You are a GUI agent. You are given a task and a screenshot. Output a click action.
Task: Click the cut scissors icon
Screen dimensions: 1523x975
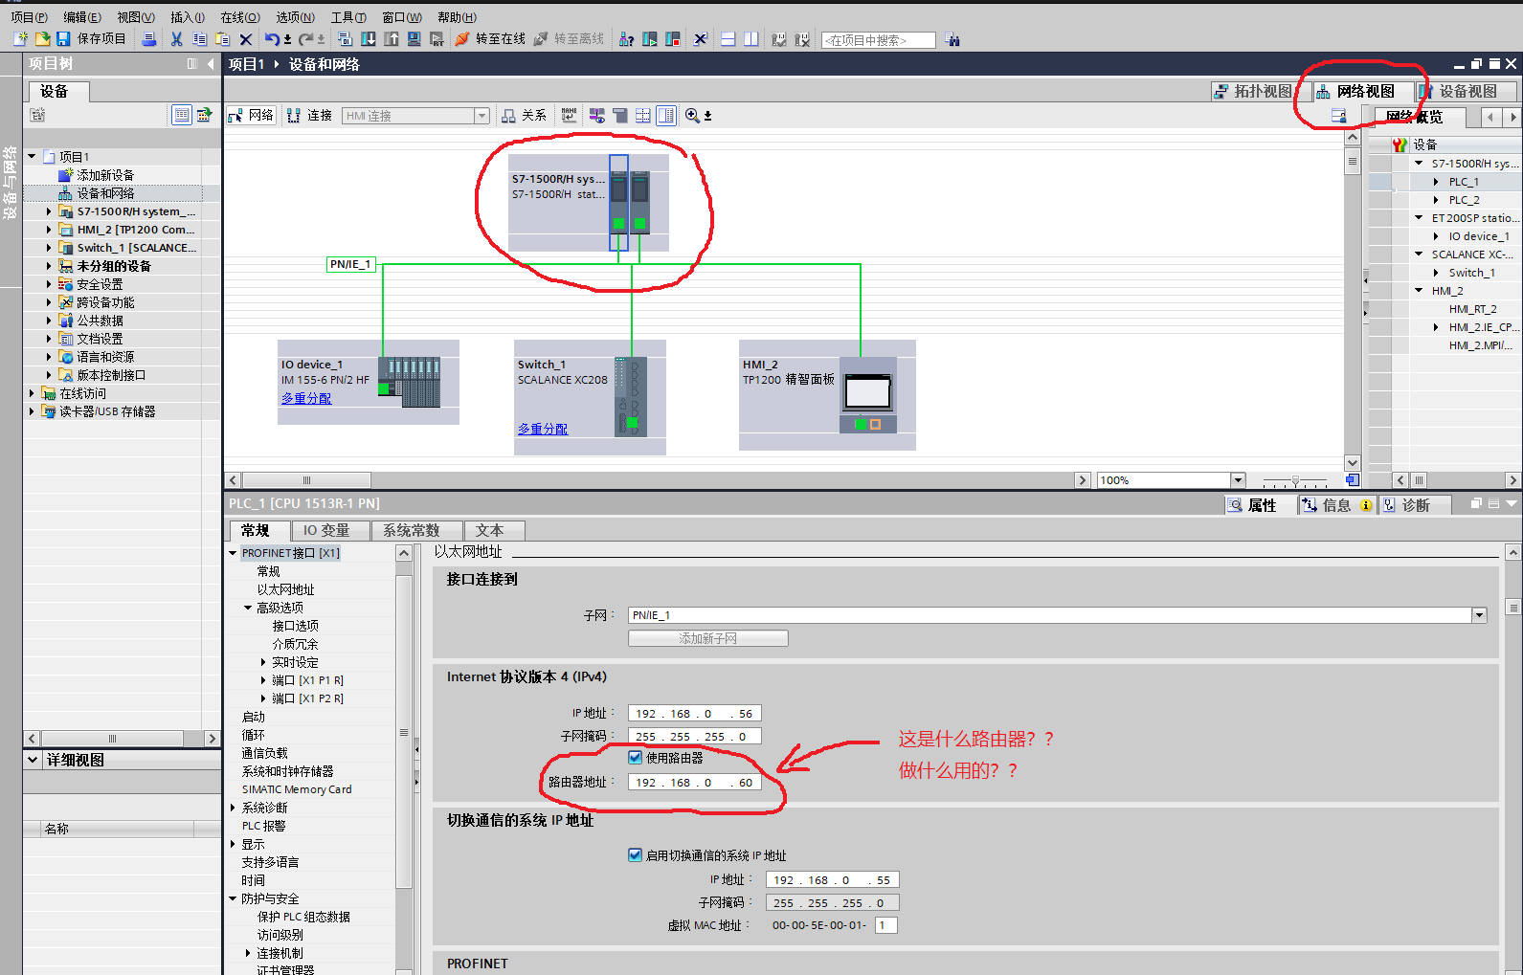[x=176, y=39]
